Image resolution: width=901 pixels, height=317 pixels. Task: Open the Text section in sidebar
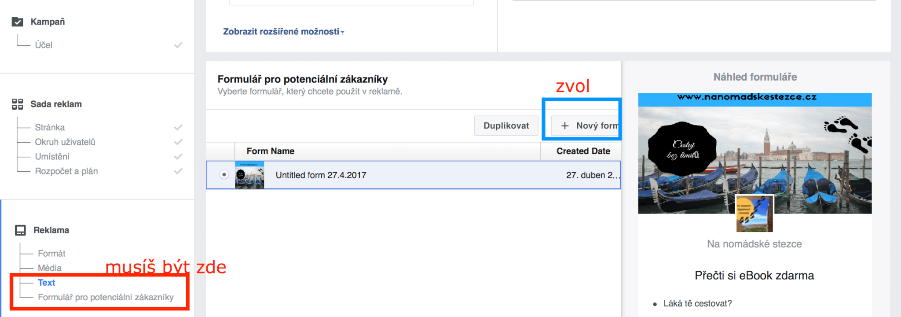[x=47, y=283]
